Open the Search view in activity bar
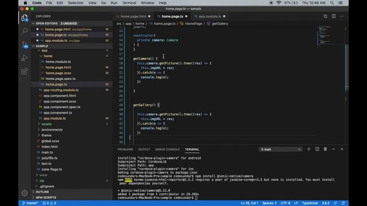This screenshot has width=367, height=206. (x=25, y=31)
